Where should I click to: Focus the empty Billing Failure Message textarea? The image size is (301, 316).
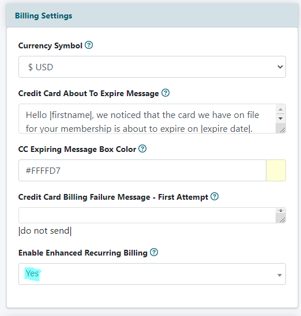click(147, 215)
